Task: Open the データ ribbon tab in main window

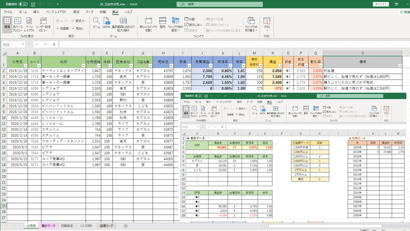Action: coord(89,12)
